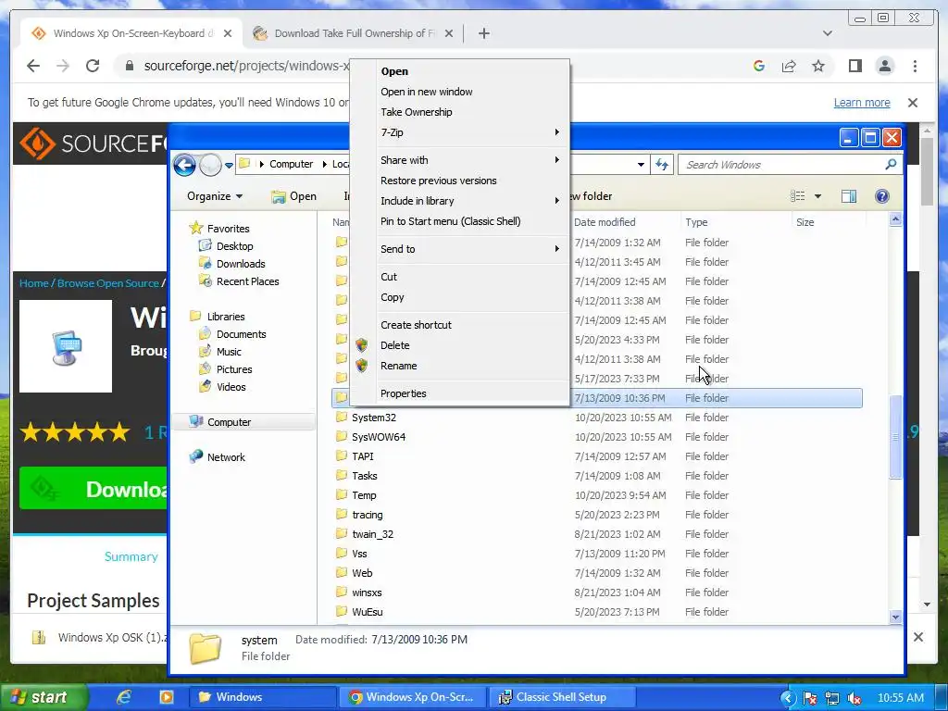Toggle Explorer preview pane icon
Screen dimensions: 948x711
coord(849,196)
